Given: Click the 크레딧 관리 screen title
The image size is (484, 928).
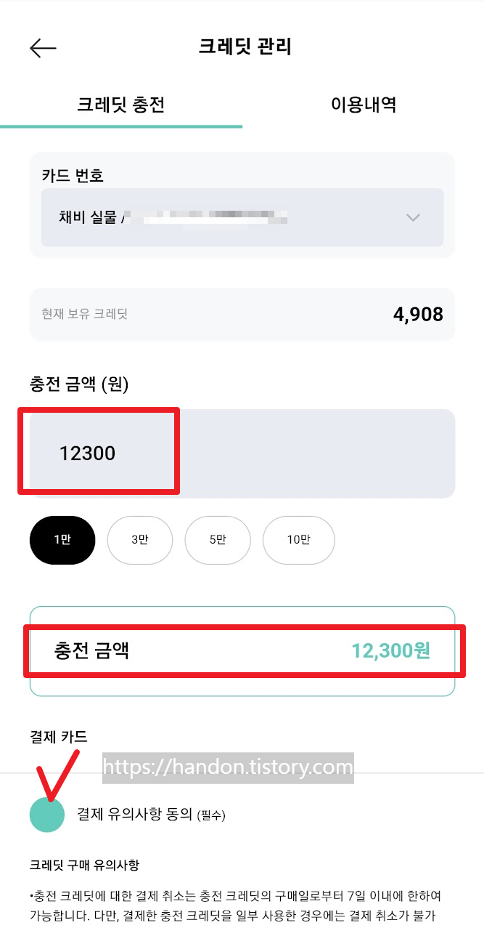Looking at the screenshot, I should pyautogui.click(x=242, y=47).
